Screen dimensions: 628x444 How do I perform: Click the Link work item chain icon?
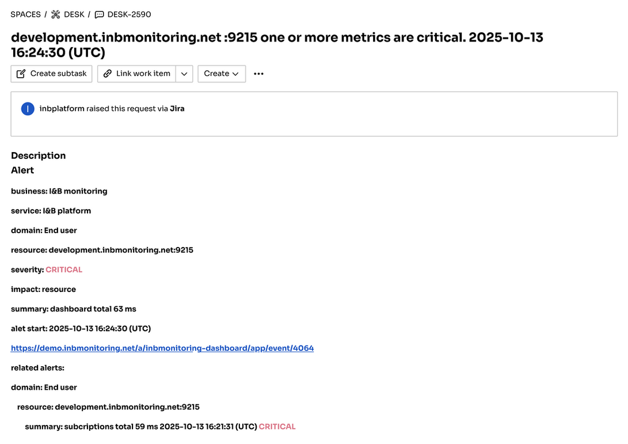click(x=108, y=74)
